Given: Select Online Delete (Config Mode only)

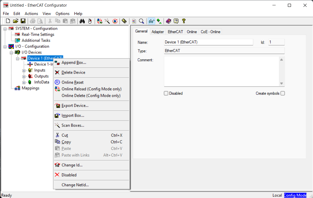Looking at the screenshot, I should click(x=91, y=96).
